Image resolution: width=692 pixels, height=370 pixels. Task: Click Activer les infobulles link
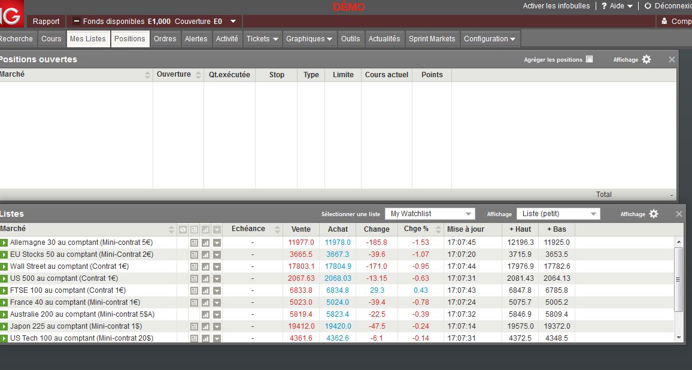[556, 6]
